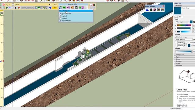Click the fourth colorful icon in Fredo6_Animator toolbar
Image resolution: width=195 pixels, height=110 pixels.
[158, 9]
